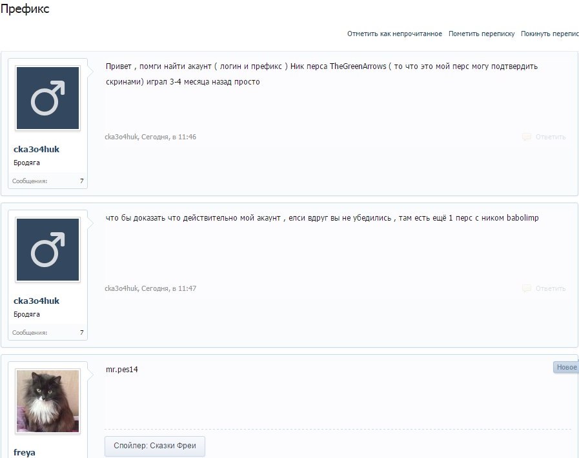Choose "Покинуть переписку" at the top right

(x=549, y=34)
